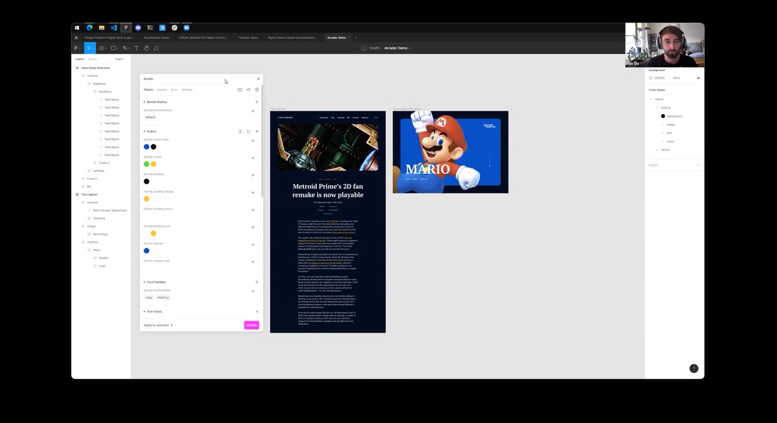Collapse the Font Sizes section
The image size is (777, 423).
(x=144, y=312)
